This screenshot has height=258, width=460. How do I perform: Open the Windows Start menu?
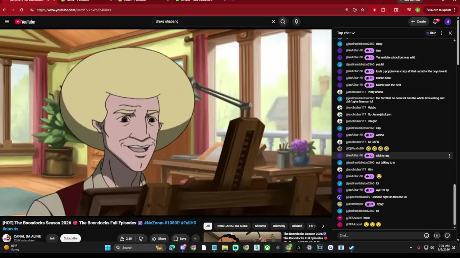click(x=107, y=248)
